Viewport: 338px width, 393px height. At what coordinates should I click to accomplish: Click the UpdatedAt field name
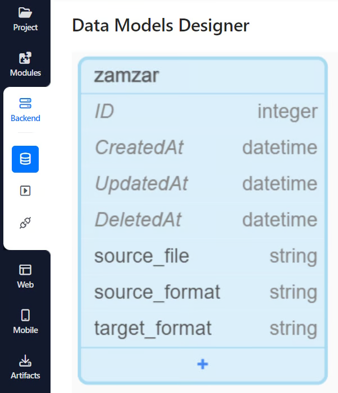pyautogui.click(x=141, y=184)
